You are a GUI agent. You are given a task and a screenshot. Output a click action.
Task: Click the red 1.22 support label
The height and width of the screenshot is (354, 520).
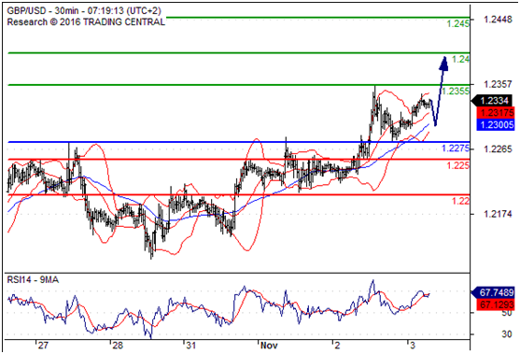[x=461, y=201]
